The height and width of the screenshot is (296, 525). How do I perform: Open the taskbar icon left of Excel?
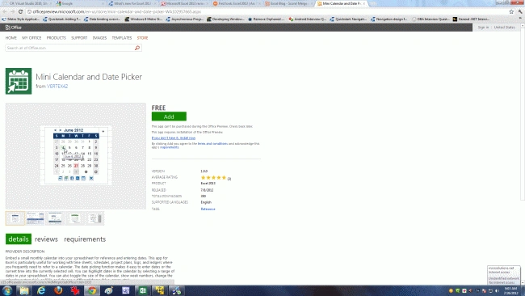[x=125, y=290]
